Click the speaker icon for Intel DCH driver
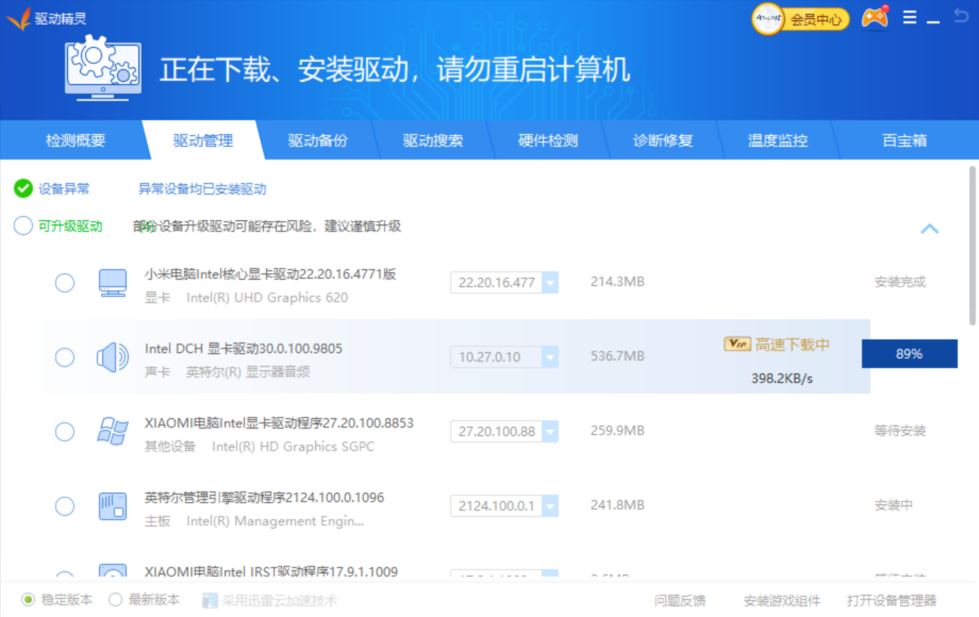Image resolution: width=979 pixels, height=617 pixels. tap(113, 357)
